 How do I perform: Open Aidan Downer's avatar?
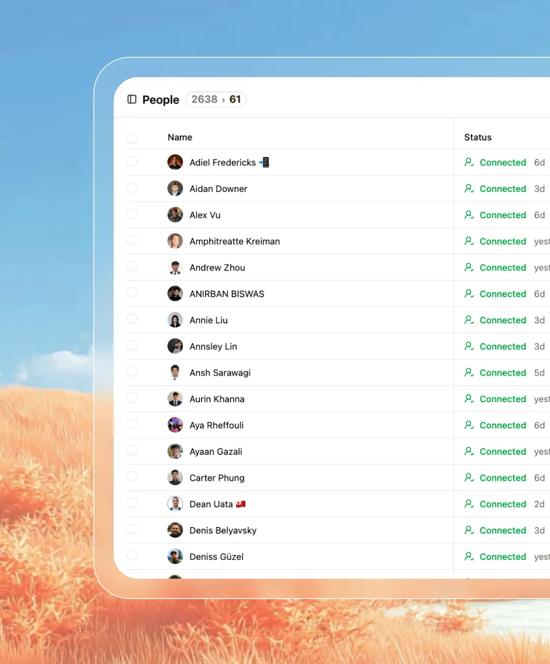(175, 189)
